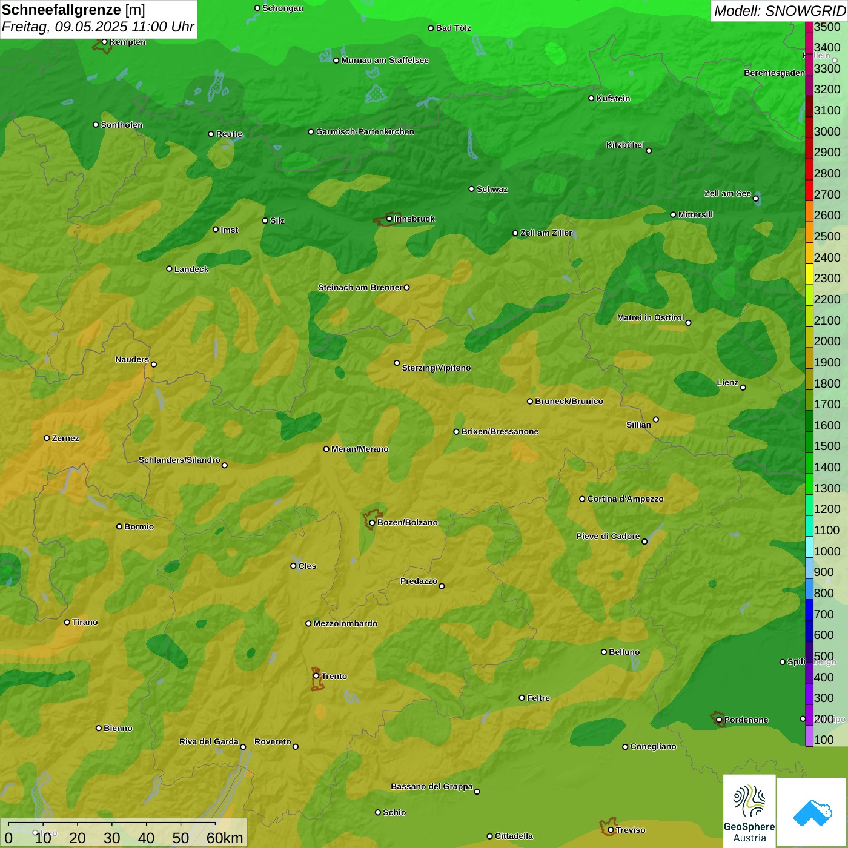Click the Meran/Merano label

(x=360, y=449)
